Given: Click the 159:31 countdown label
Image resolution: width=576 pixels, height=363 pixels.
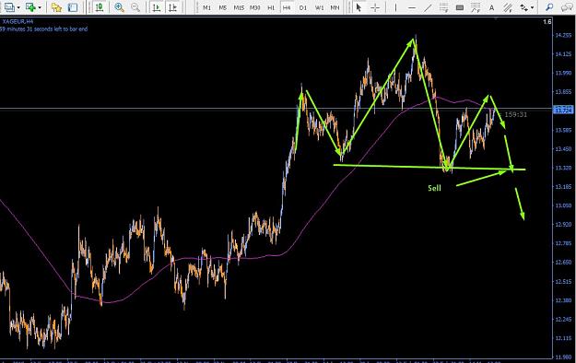Looking at the screenshot, I should [516, 114].
